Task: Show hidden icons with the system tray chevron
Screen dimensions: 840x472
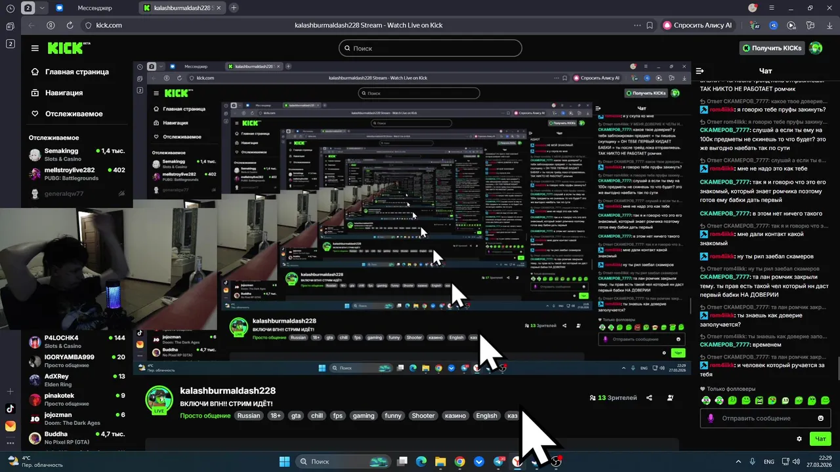Action: tap(738, 462)
